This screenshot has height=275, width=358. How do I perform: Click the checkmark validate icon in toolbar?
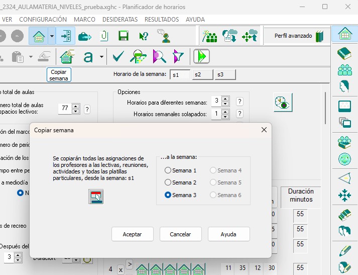pos(118,56)
